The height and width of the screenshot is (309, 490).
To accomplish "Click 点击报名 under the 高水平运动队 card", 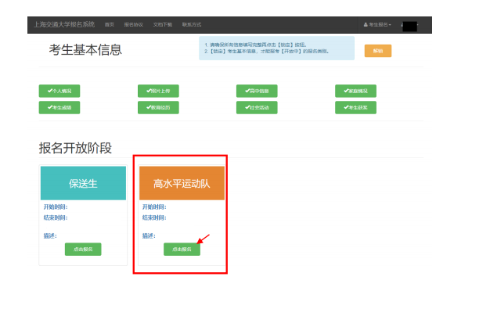I will click(x=182, y=250).
